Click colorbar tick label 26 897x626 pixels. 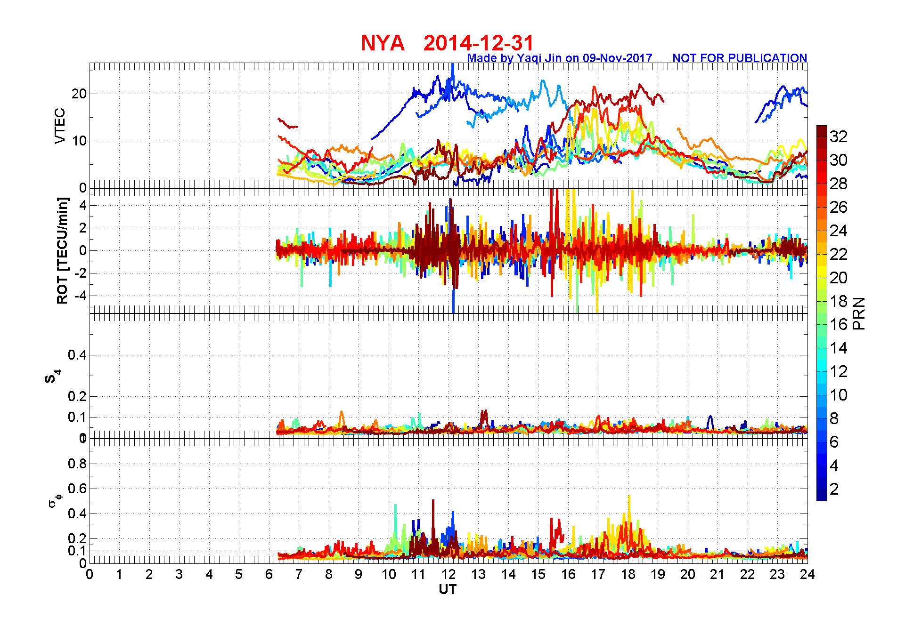pos(839,207)
